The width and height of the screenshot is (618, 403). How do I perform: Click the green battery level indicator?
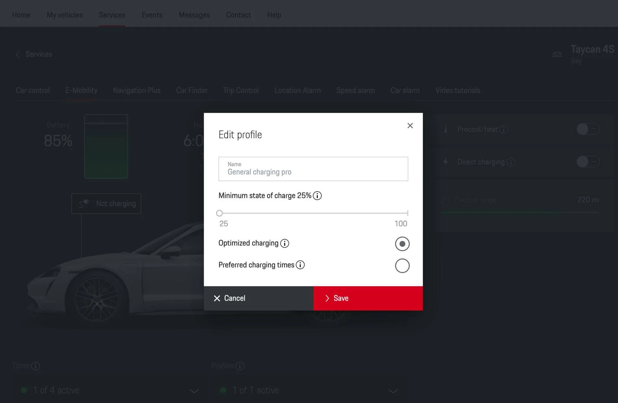106,146
